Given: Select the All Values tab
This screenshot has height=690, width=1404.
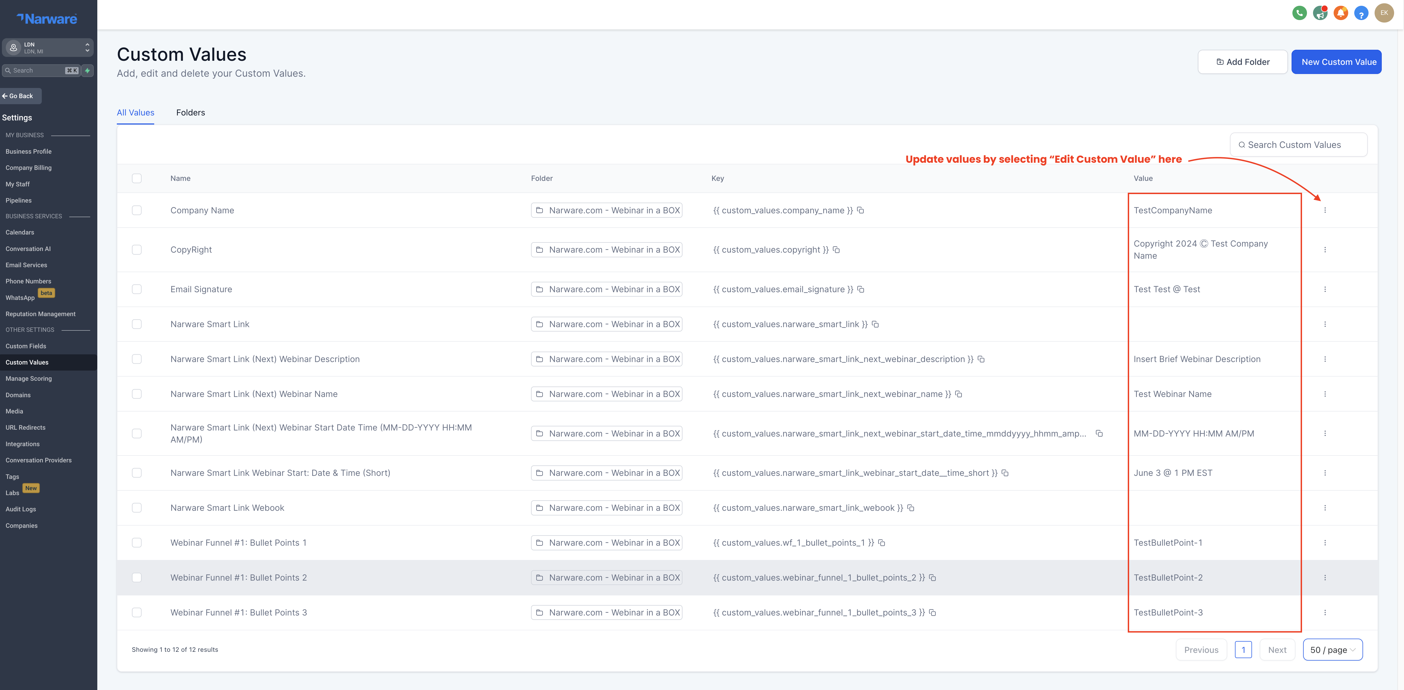Looking at the screenshot, I should pyautogui.click(x=135, y=113).
